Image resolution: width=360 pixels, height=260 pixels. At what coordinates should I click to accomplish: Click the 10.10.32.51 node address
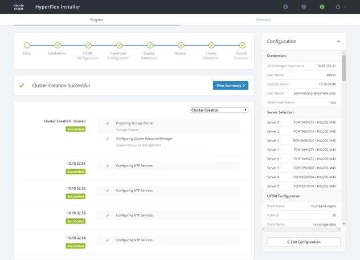point(76,164)
